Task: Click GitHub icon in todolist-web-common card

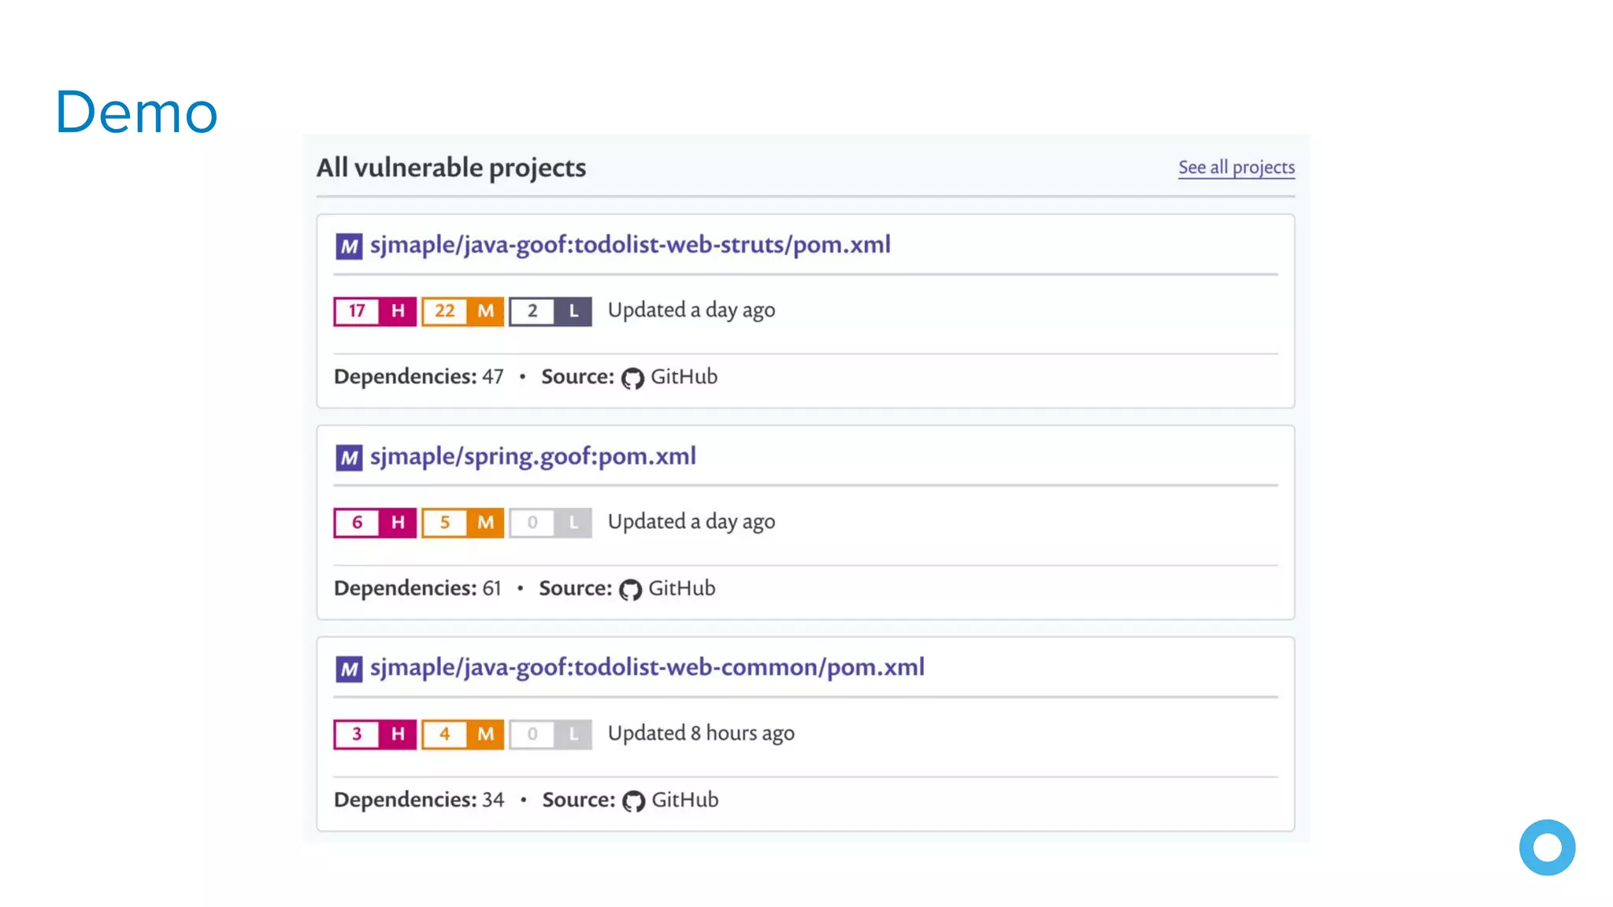Action: (x=633, y=801)
